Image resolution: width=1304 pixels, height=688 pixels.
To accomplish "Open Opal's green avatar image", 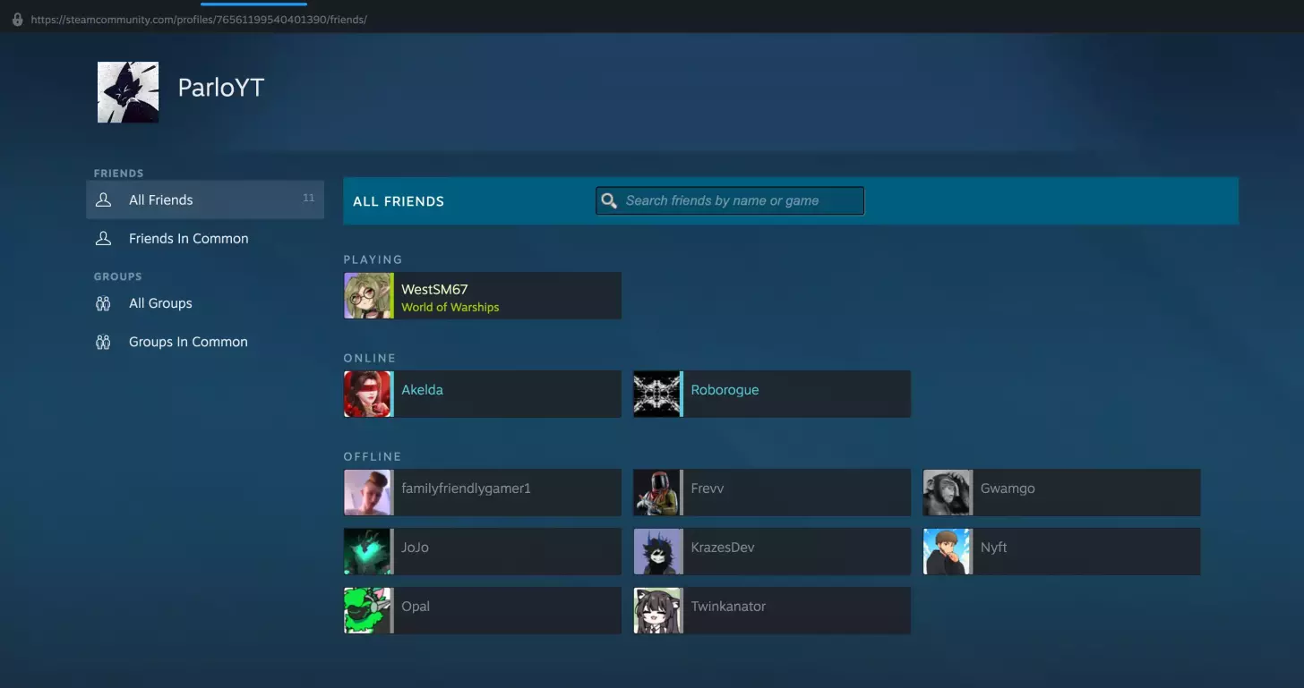I will coord(368,610).
